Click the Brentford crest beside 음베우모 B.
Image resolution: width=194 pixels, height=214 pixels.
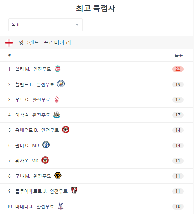tap(66, 130)
